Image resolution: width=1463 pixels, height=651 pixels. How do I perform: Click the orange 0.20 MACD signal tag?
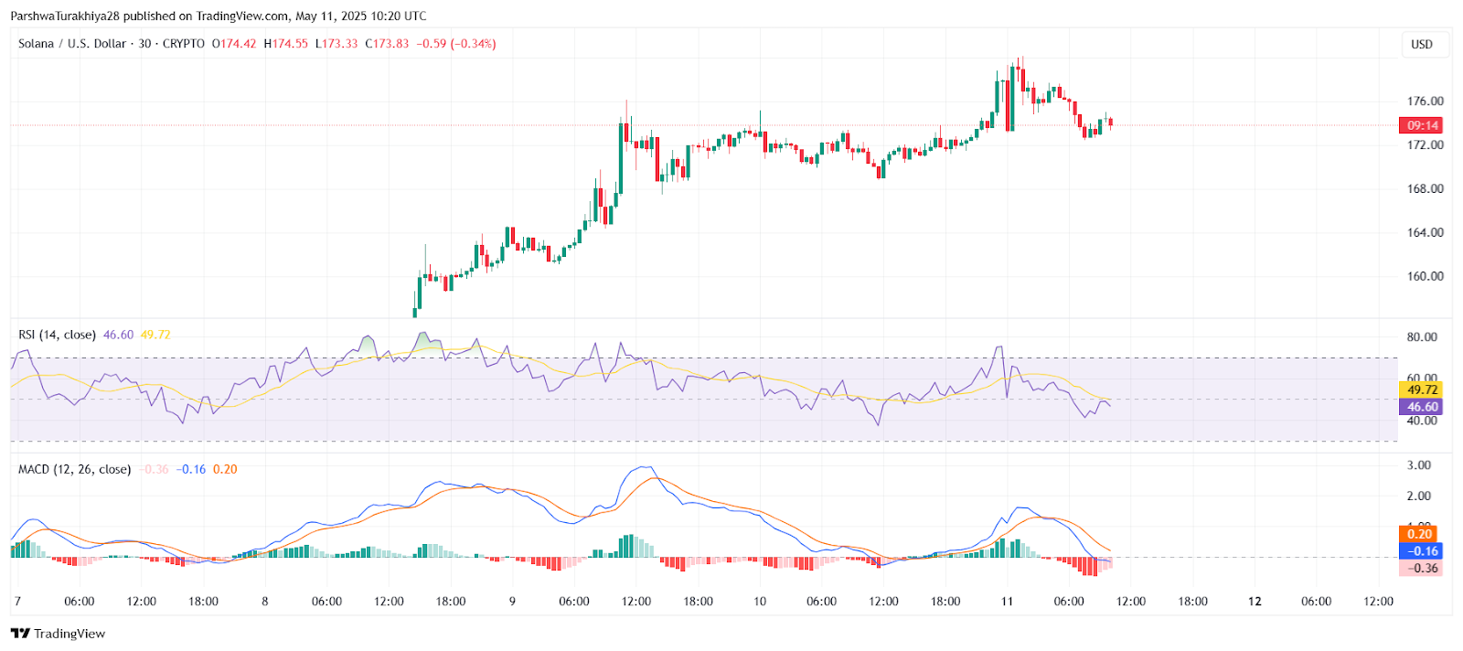[x=1419, y=534]
